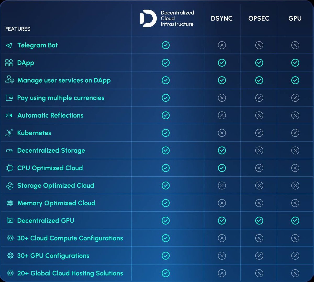Click DSYNC's checkmark in Decentralized Storage row
Image resolution: width=314 pixels, height=282 pixels.
222,150
